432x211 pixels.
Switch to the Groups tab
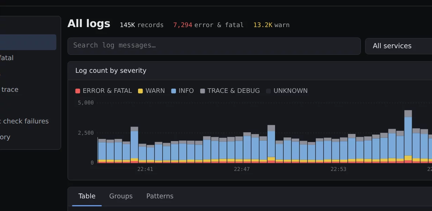point(121,196)
